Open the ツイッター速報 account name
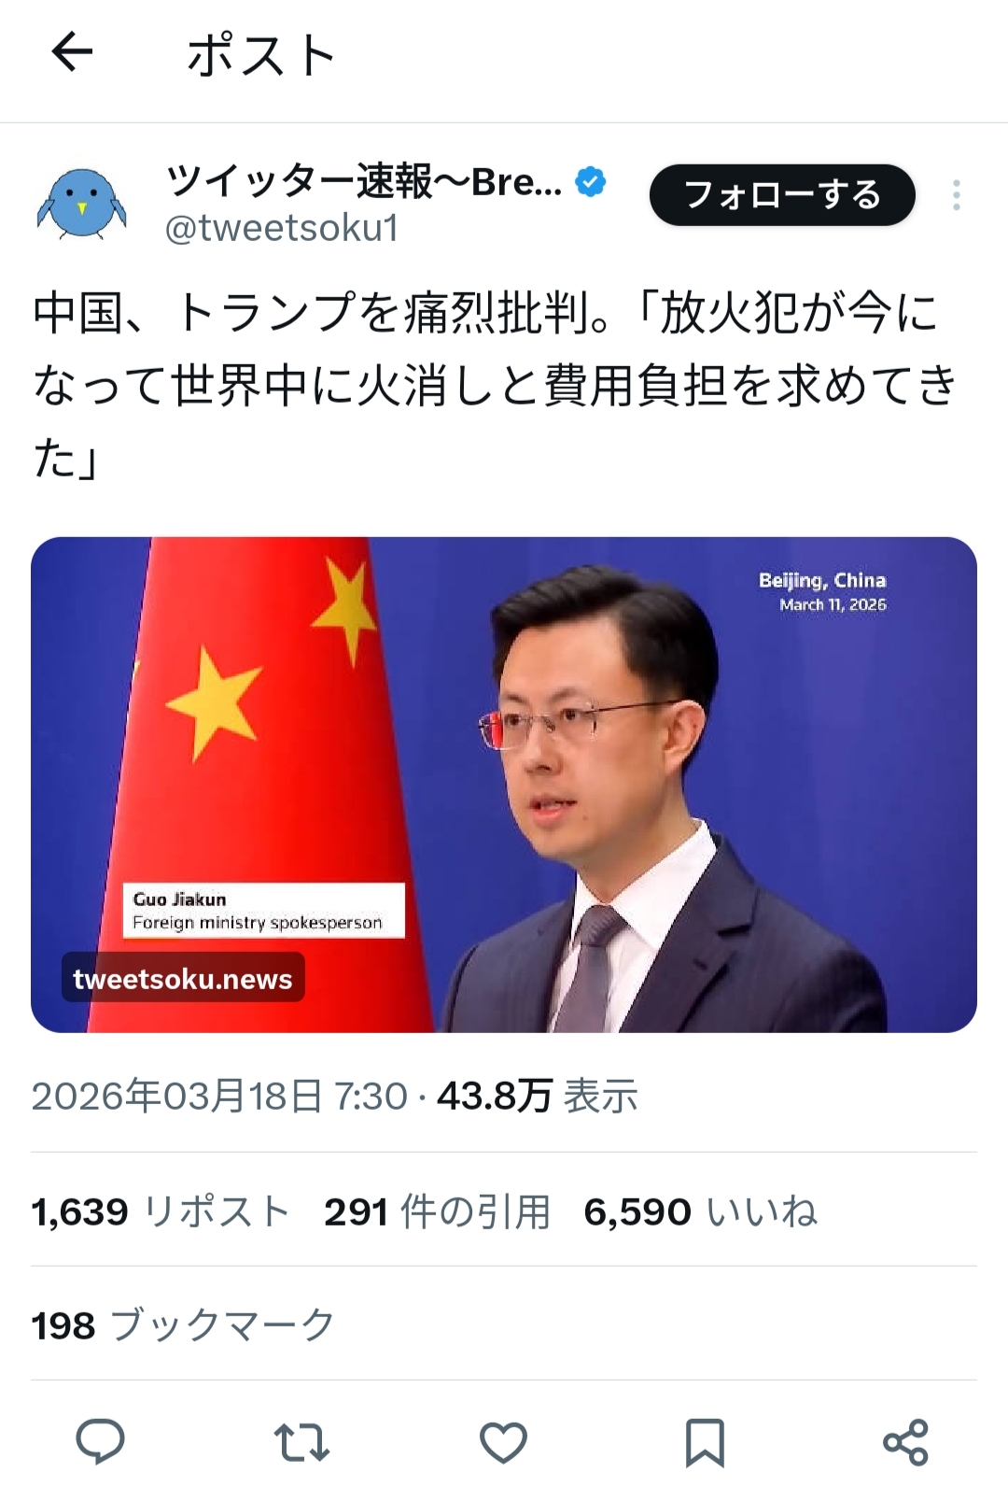The height and width of the screenshot is (1487, 1008). pos(365,181)
